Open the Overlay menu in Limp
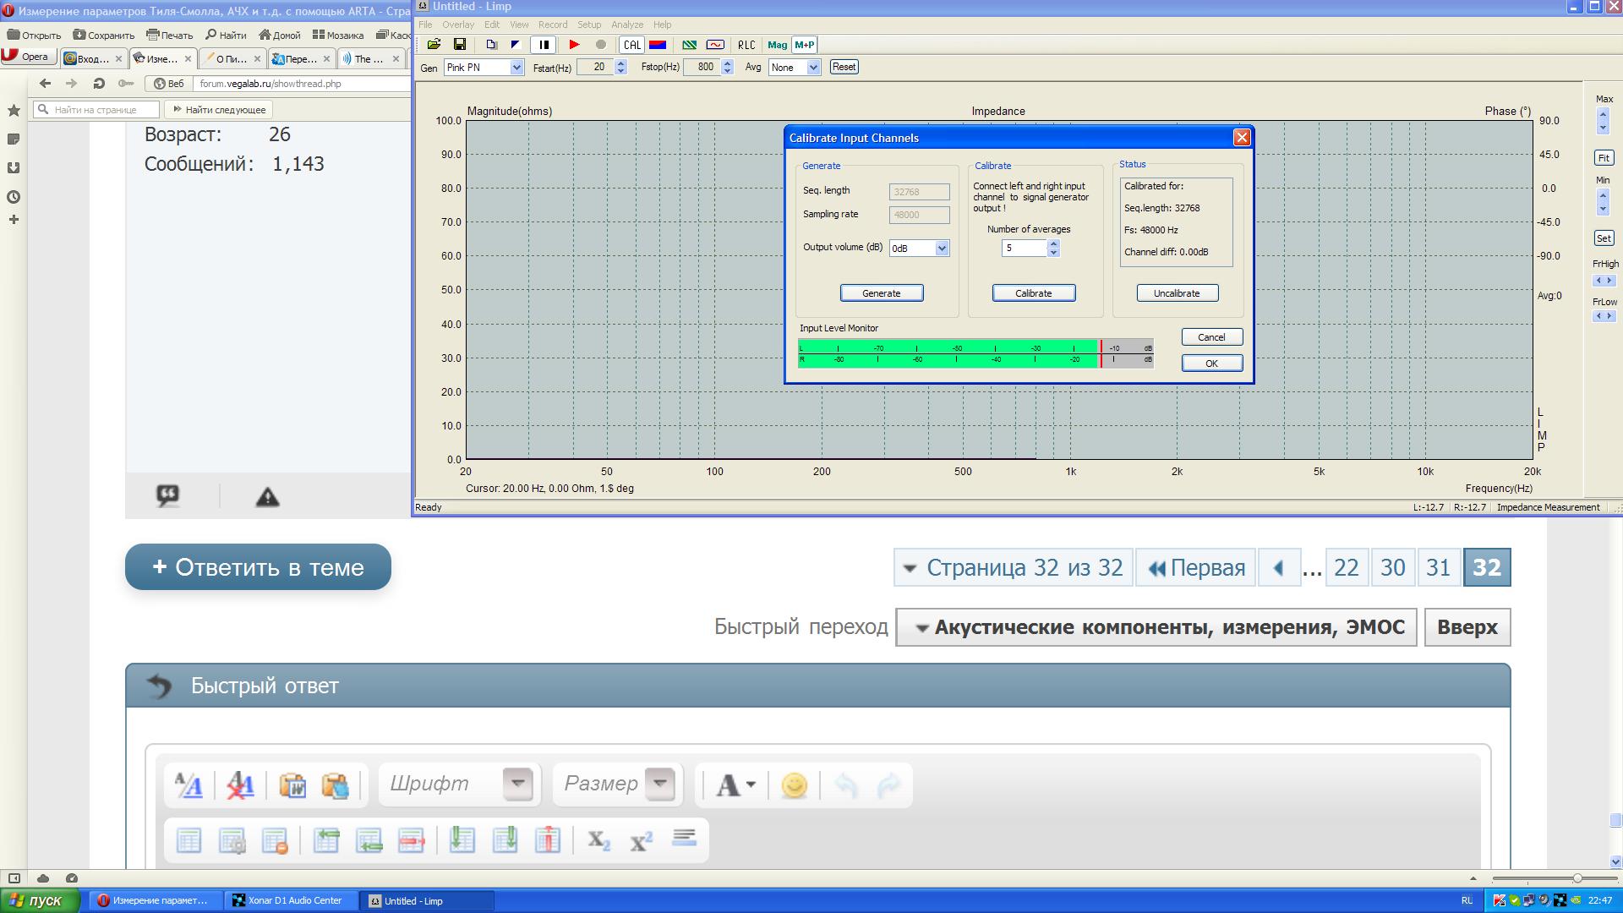 458,25
